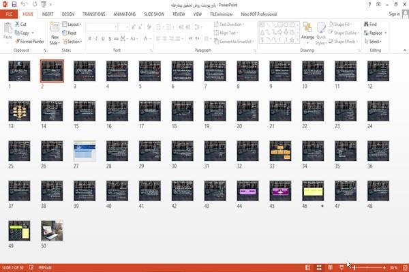Image resolution: width=409 pixels, height=272 pixels.
Task: Select slide 50 thumbnail
Action: tap(52, 230)
